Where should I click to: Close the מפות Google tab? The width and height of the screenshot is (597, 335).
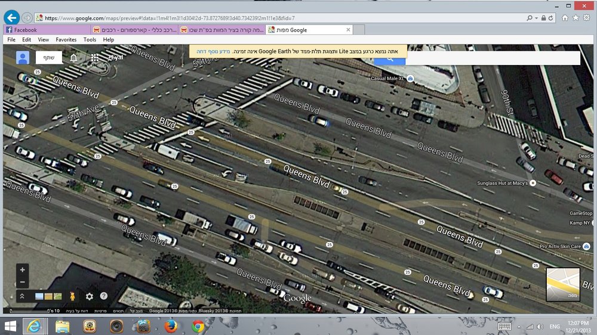348,30
